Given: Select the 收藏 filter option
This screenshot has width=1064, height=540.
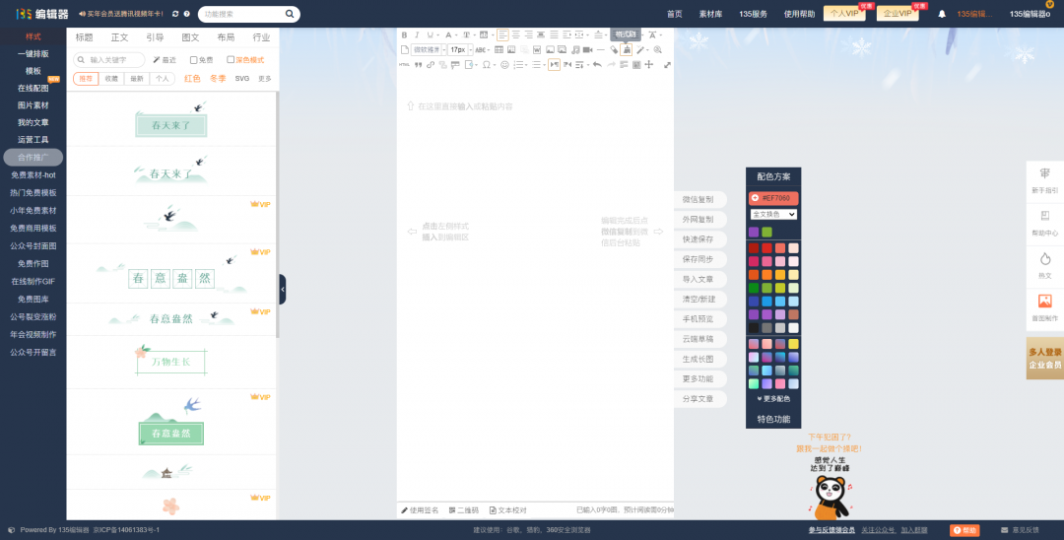Looking at the screenshot, I should pyautogui.click(x=111, y=79).
